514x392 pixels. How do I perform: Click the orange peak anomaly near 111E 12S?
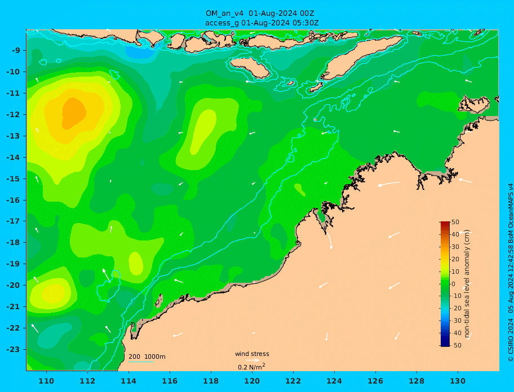(x=73, y=113)
